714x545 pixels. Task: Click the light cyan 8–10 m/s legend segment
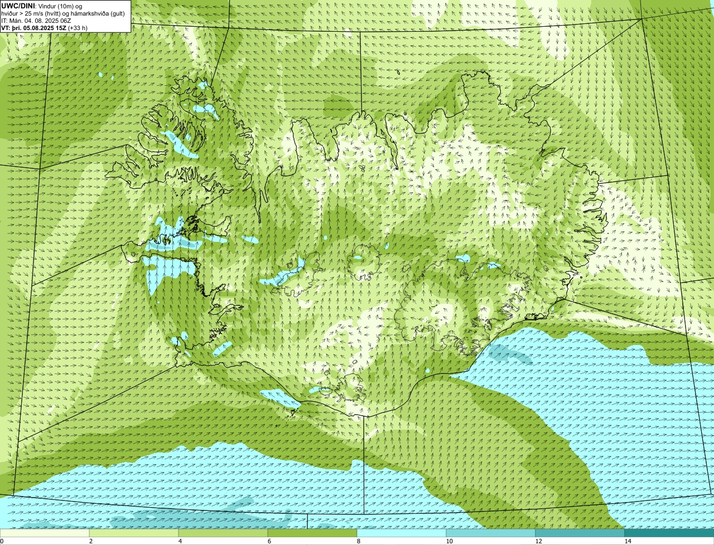click(402, 533)
